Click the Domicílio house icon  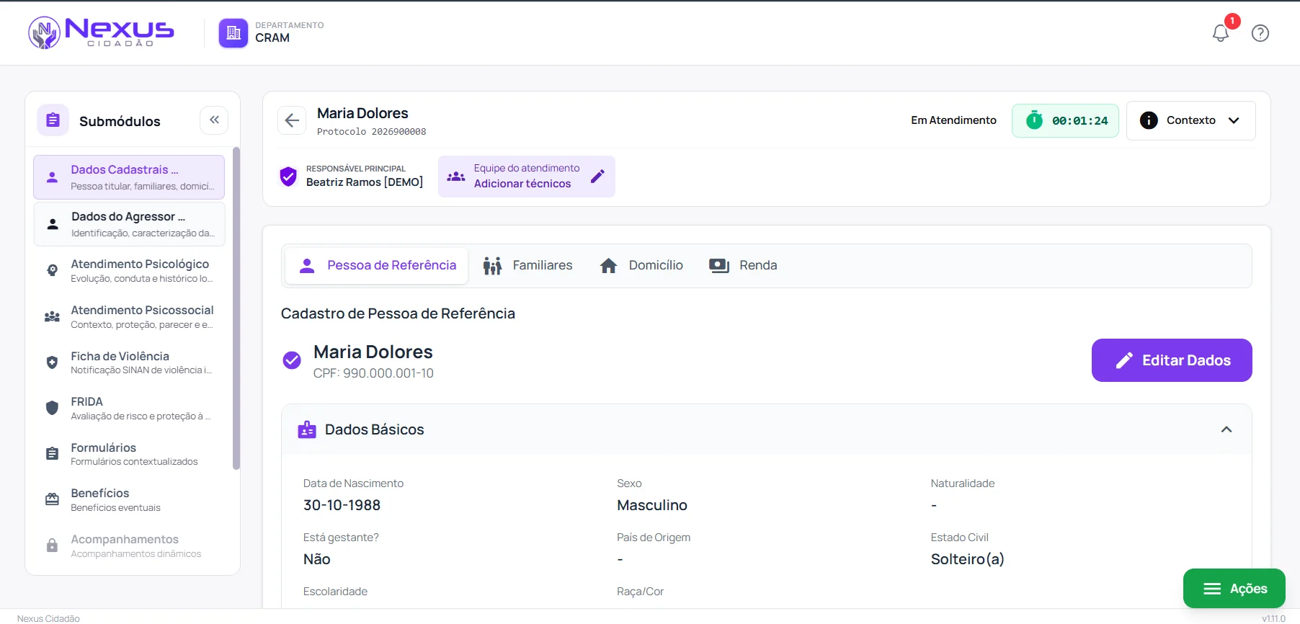pyautogui.click(x=608, y=266)
